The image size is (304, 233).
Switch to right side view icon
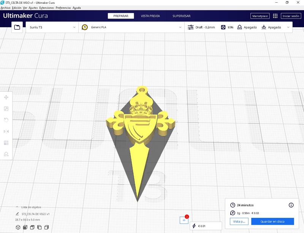coord(46,227)
